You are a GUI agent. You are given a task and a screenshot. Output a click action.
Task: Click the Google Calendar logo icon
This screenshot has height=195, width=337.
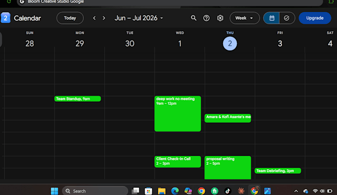pos(5,18)
